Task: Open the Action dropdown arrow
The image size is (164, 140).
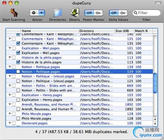Action: click(x=42, y=13)
